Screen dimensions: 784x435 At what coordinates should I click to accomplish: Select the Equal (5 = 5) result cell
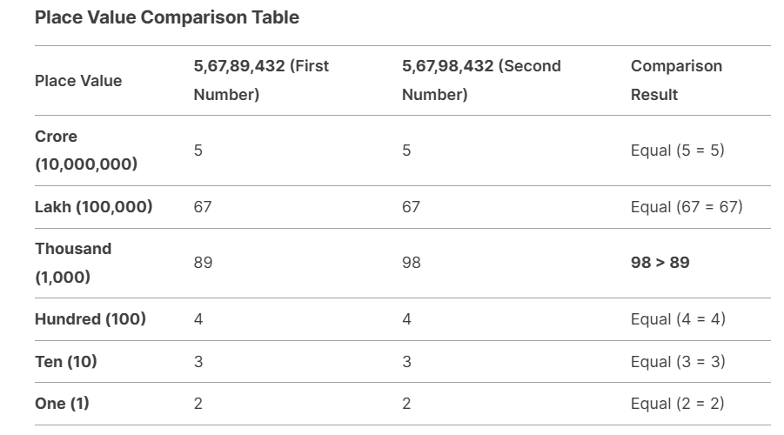(x=677, y=151)
